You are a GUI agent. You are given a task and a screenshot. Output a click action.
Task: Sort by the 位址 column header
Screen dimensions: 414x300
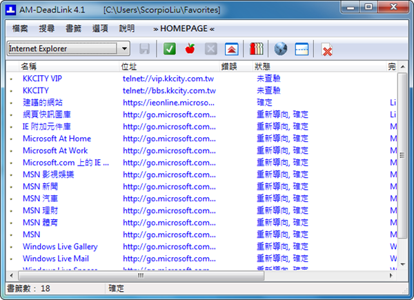point(169,66)
